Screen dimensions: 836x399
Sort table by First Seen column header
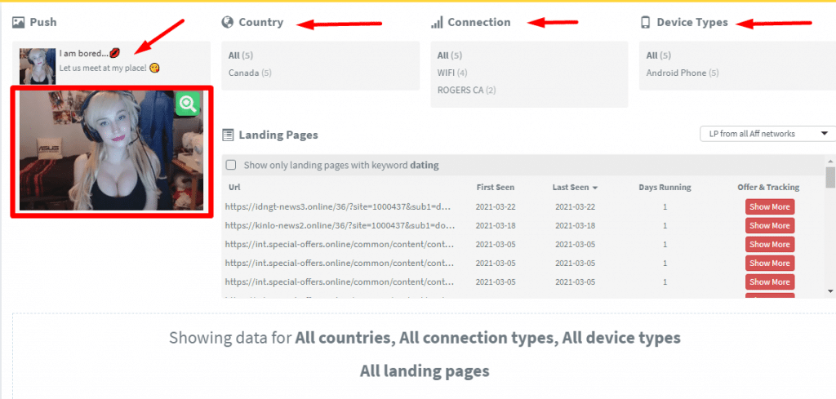click(496, 188)
